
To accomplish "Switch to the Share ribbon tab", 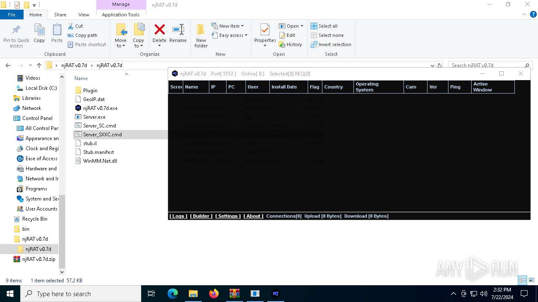I will (60, 15).
